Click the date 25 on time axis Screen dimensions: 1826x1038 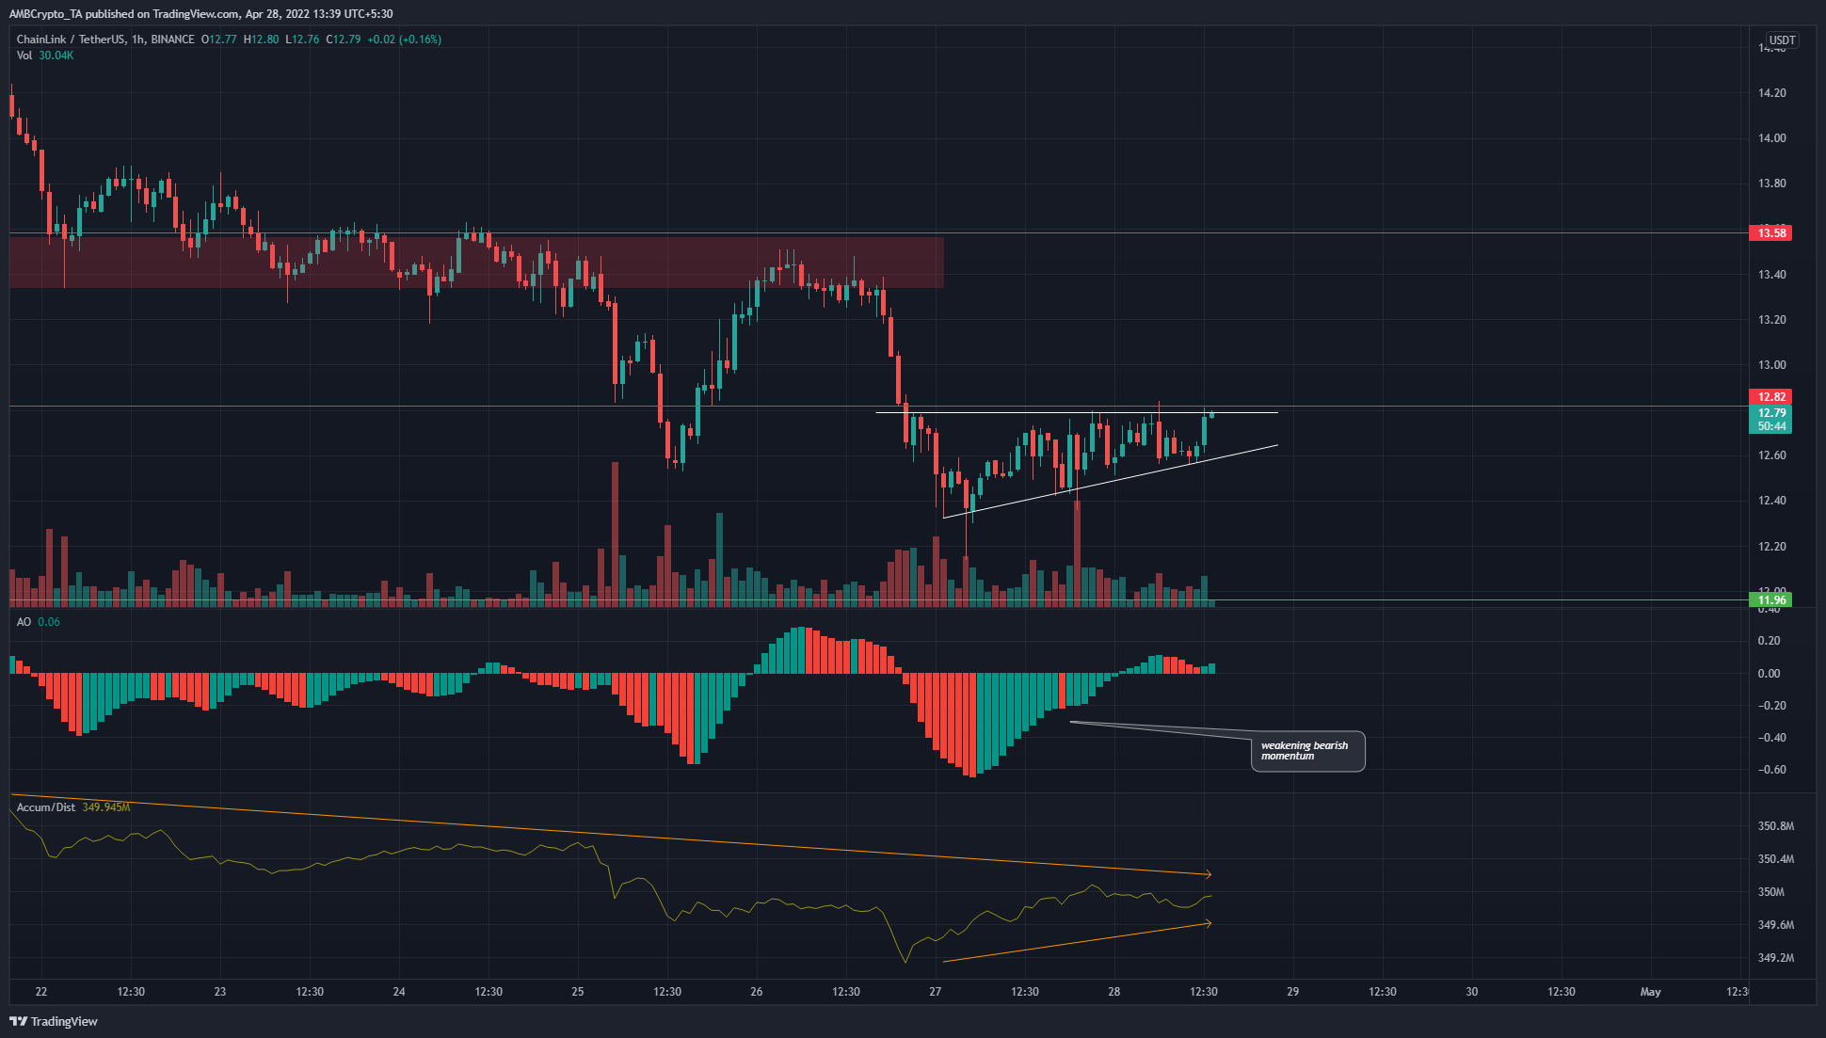578,992
